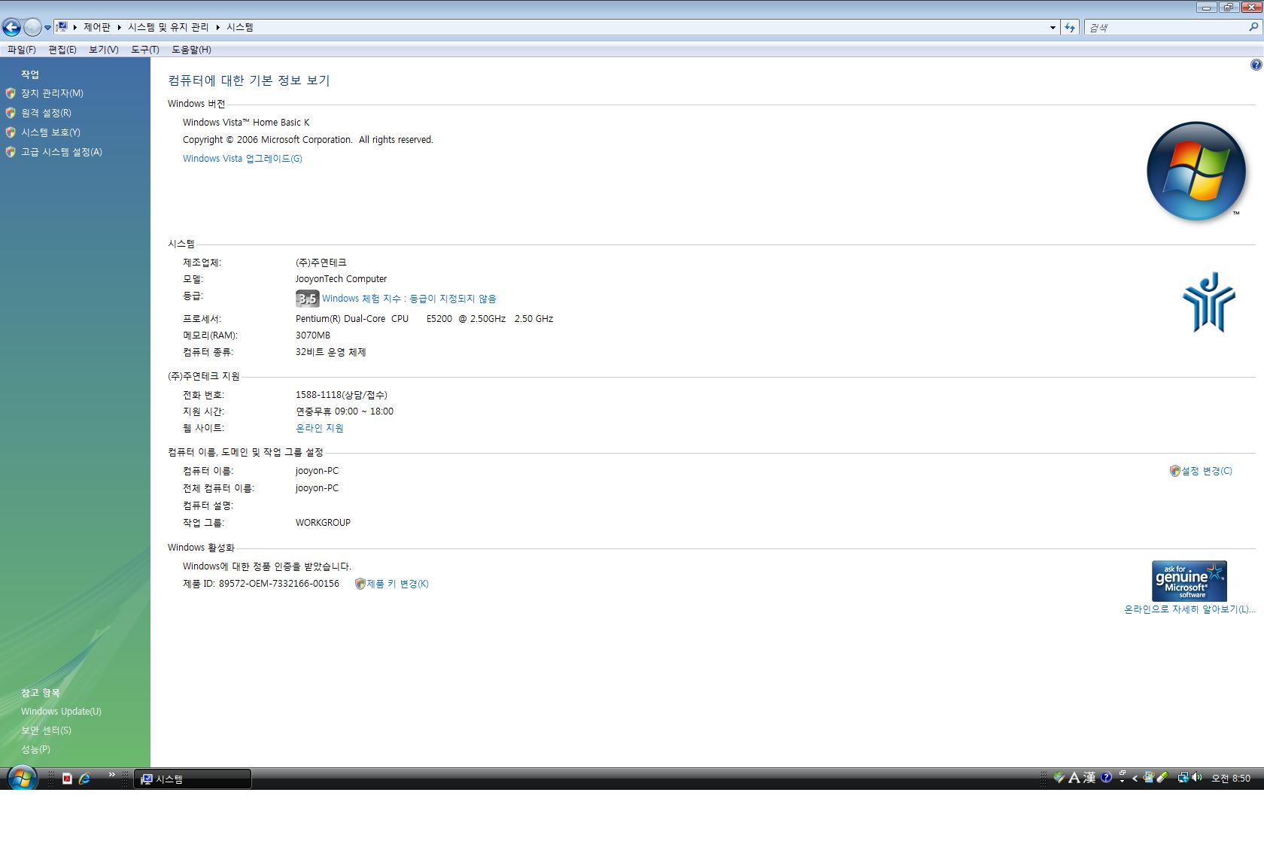
Task: Open 장치 관리자(M) from the task pane
Action: point(52,93)
